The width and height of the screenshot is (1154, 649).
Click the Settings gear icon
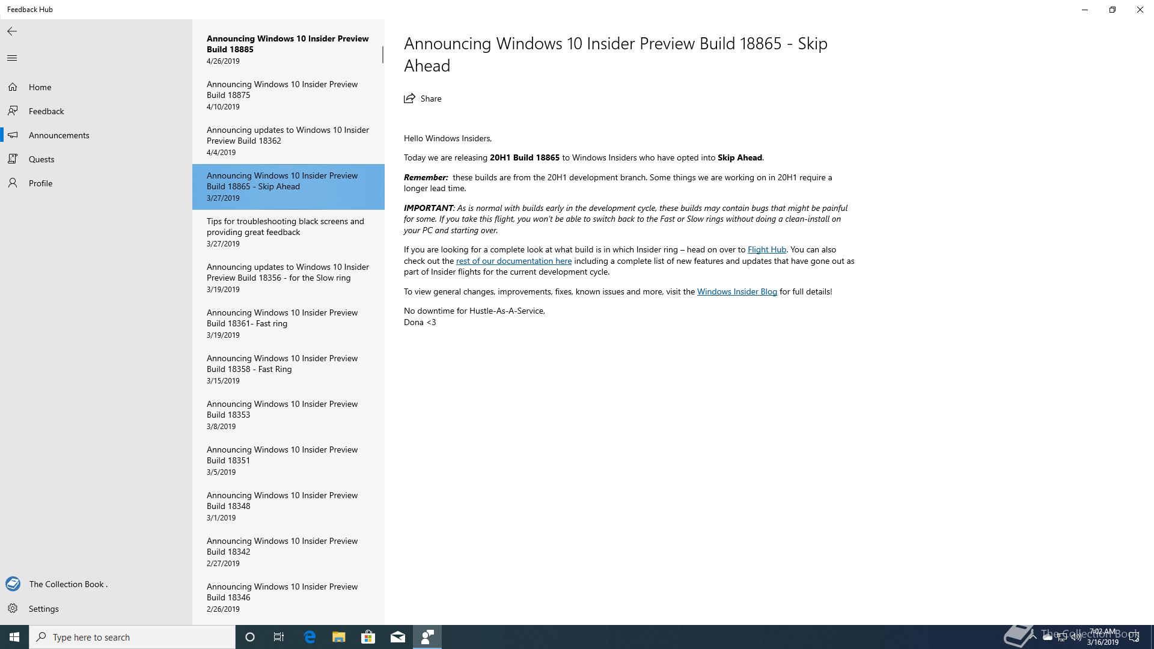point(13,609)
